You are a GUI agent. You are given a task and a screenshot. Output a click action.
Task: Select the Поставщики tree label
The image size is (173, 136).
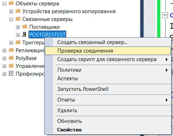tap(44, 27)
